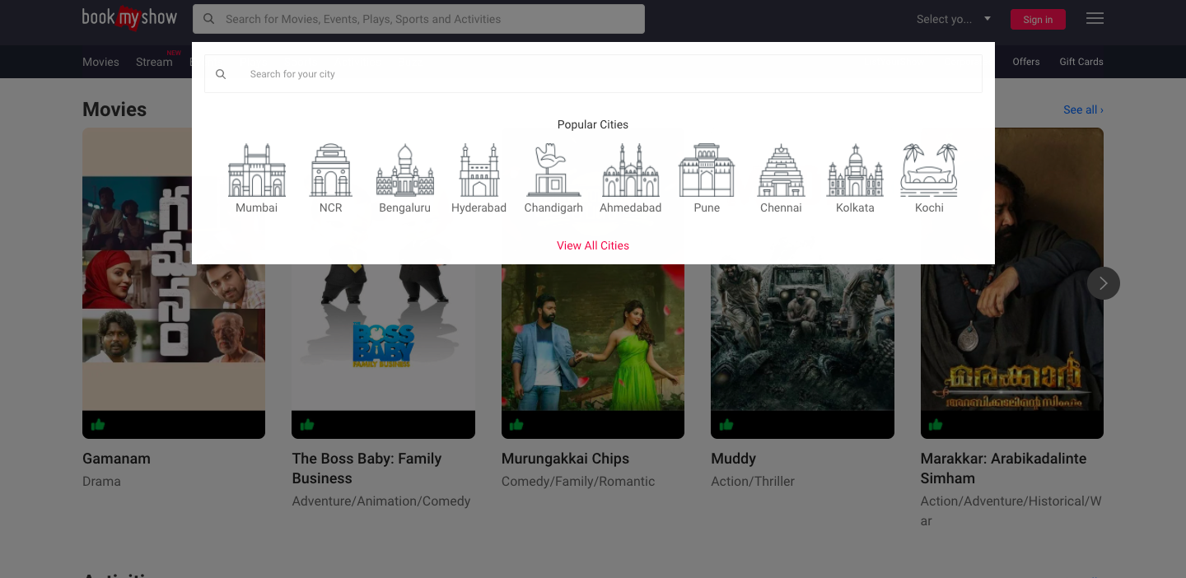The image size is (1186, 578).
Task: Click the Ahmedabad city label
Action: tap(631, 207)
